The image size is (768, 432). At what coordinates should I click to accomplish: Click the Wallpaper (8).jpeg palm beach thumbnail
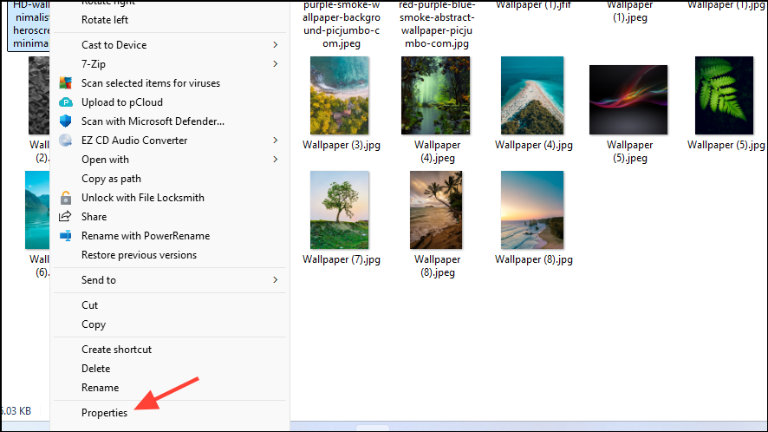[x=436, y=210]
